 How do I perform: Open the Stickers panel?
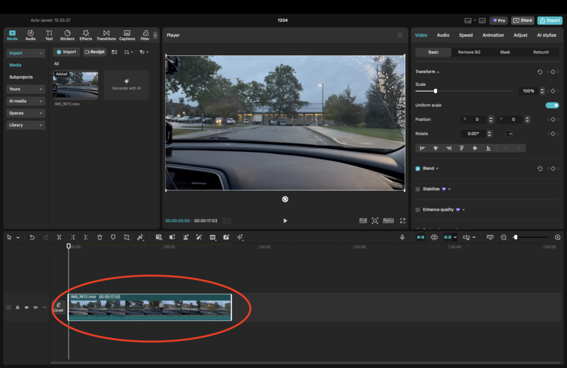66,34
